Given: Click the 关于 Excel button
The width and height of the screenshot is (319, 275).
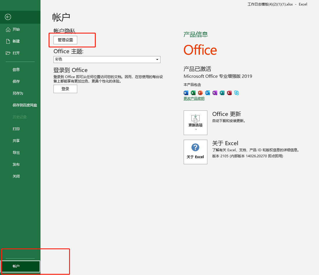Looking at the screenshot, I should tap(195, 152).
